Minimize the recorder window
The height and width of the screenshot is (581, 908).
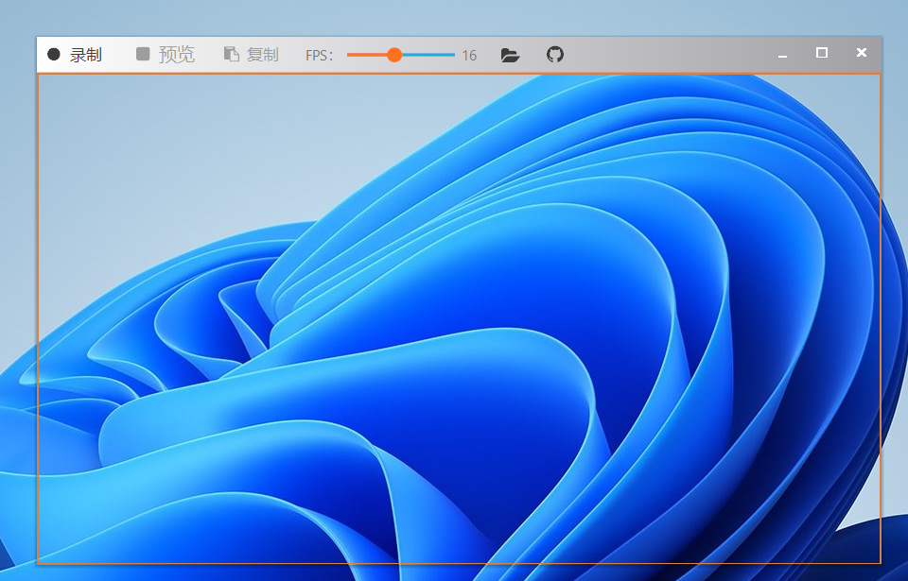coord(782,55)
